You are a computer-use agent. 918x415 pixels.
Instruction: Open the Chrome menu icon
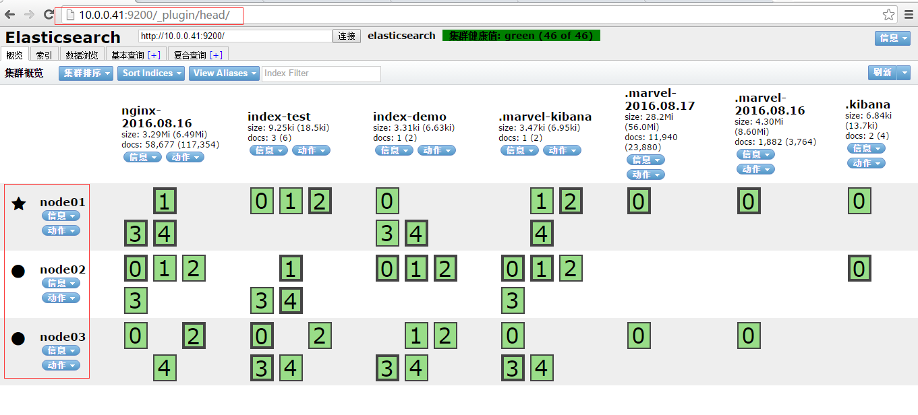pyautogui.click(x=908, y=14)
